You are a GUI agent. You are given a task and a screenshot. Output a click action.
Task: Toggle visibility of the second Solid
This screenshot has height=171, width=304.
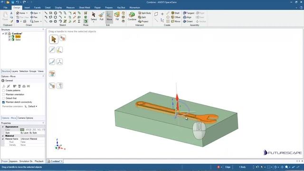9,39
